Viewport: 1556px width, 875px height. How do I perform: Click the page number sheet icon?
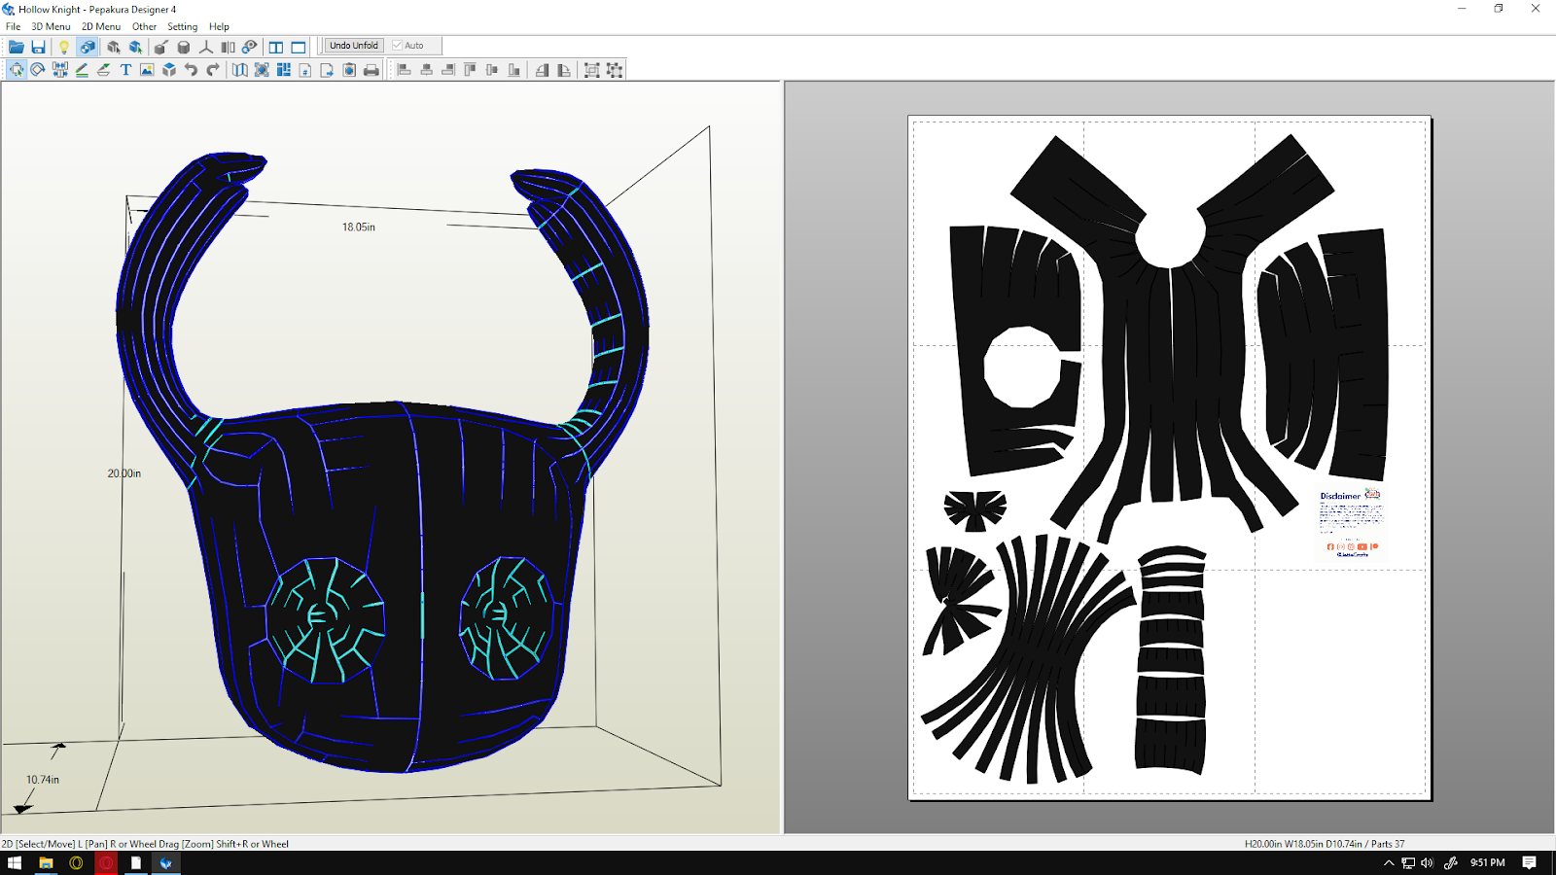click(305, 70)
